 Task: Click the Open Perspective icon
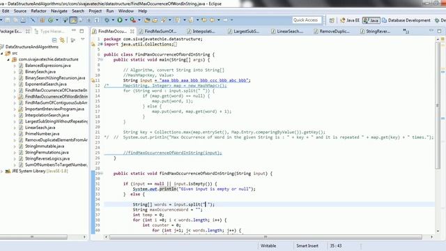coord(332,20)
